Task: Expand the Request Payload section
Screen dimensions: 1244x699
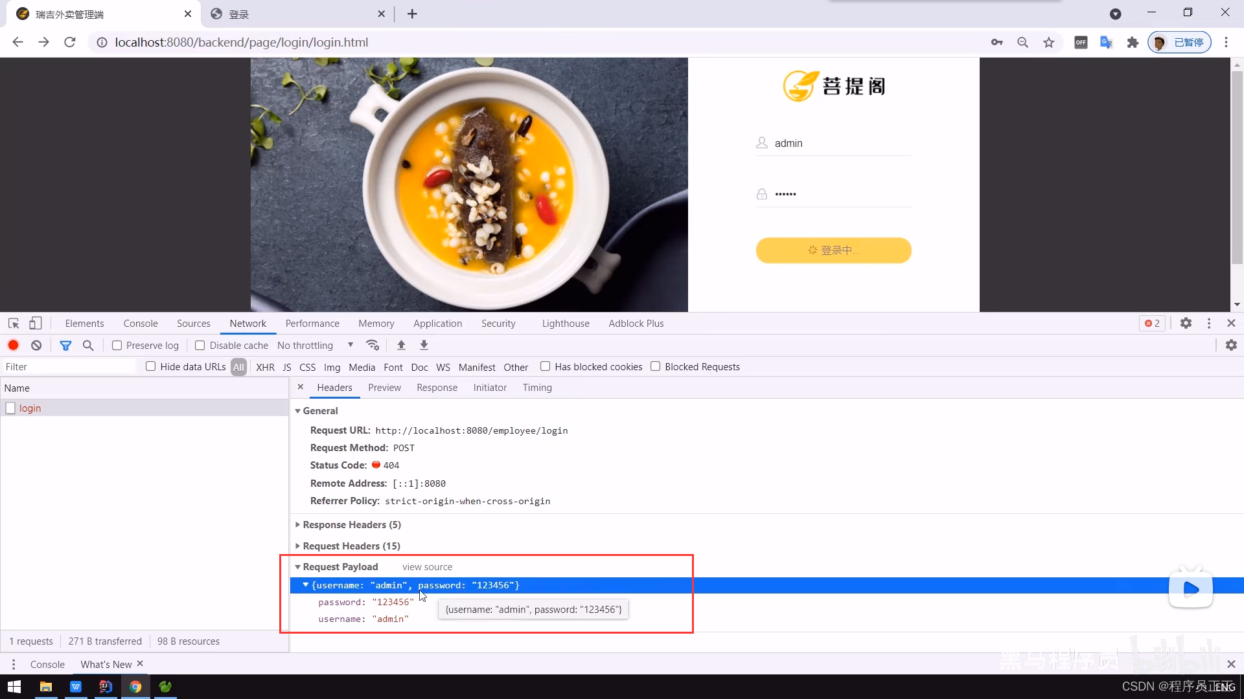Action: 297,567
